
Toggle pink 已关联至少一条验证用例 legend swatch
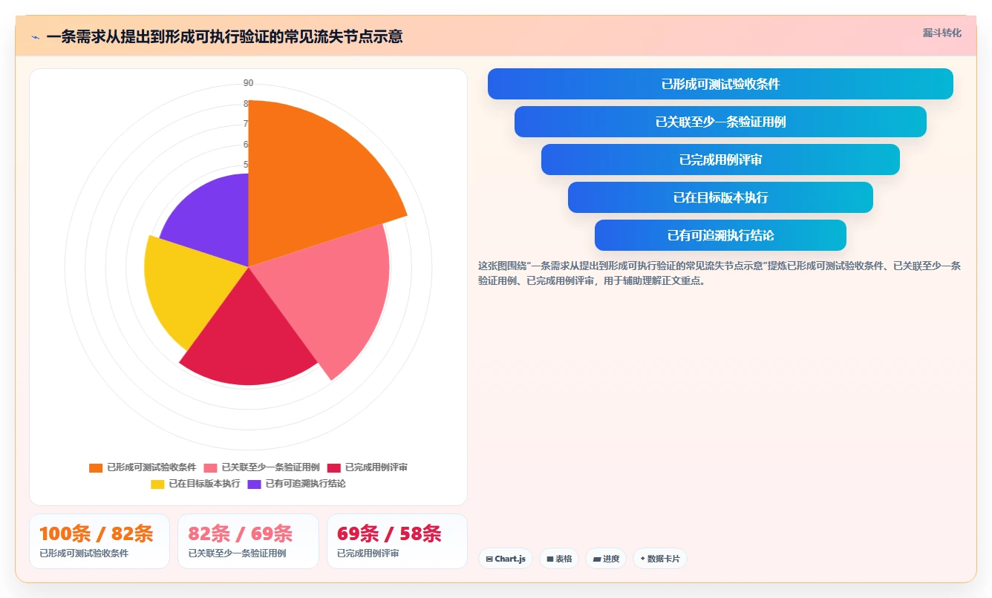[210, 467]
